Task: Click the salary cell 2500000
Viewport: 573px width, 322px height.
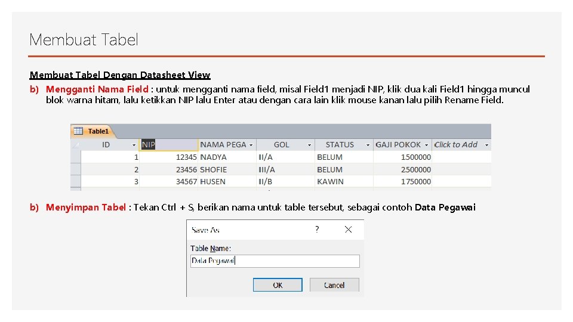Action: tap(403, 169)
